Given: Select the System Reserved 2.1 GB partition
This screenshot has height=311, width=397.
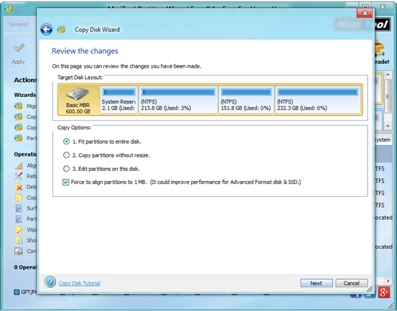Looking at the screenshot, I should click(118, 99).
